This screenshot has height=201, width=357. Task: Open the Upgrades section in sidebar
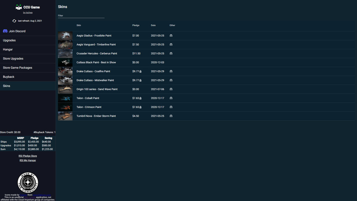point(9,40)
